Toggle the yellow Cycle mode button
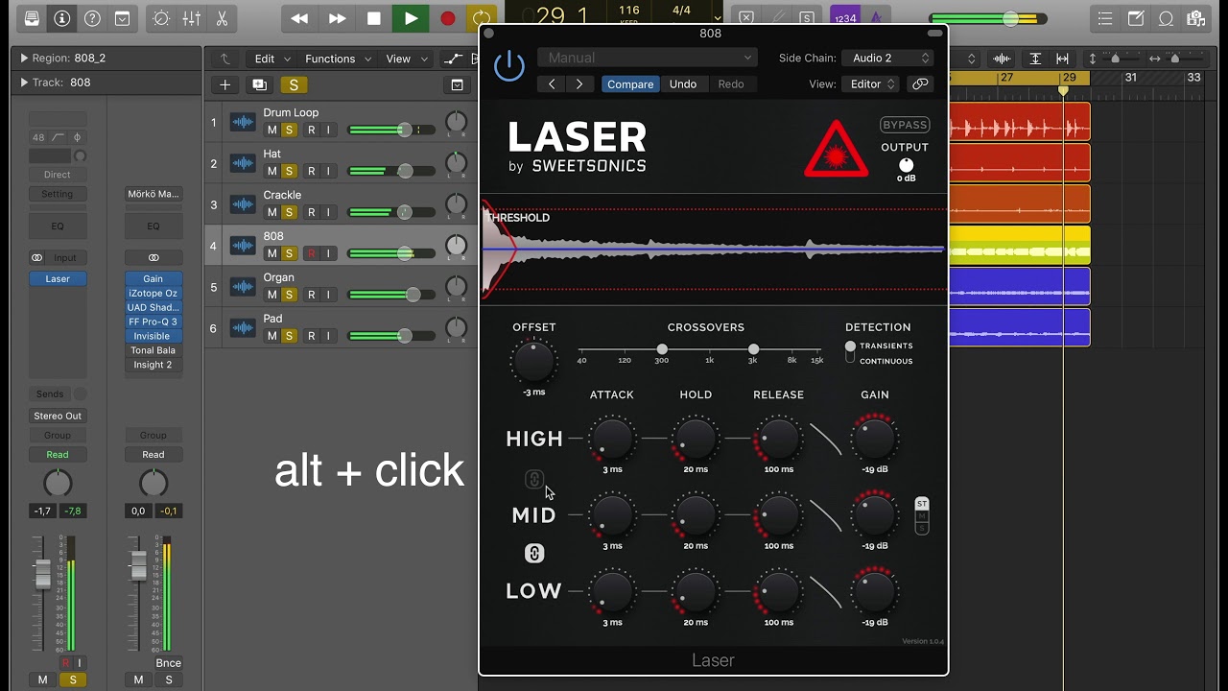The image size is (1228, 691). coord(482,18)
